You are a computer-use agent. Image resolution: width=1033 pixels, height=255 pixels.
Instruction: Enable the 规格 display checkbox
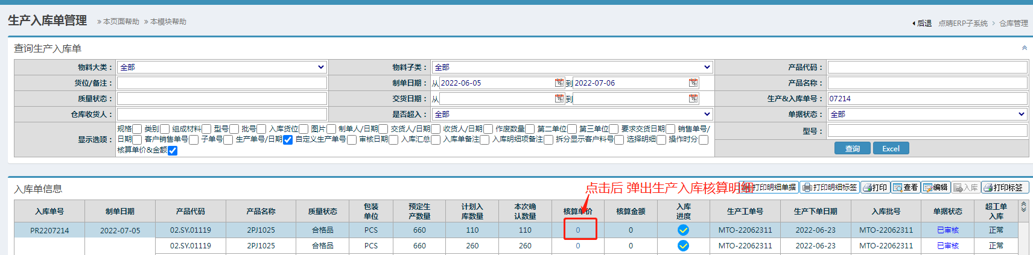click(x=137, y=129)
